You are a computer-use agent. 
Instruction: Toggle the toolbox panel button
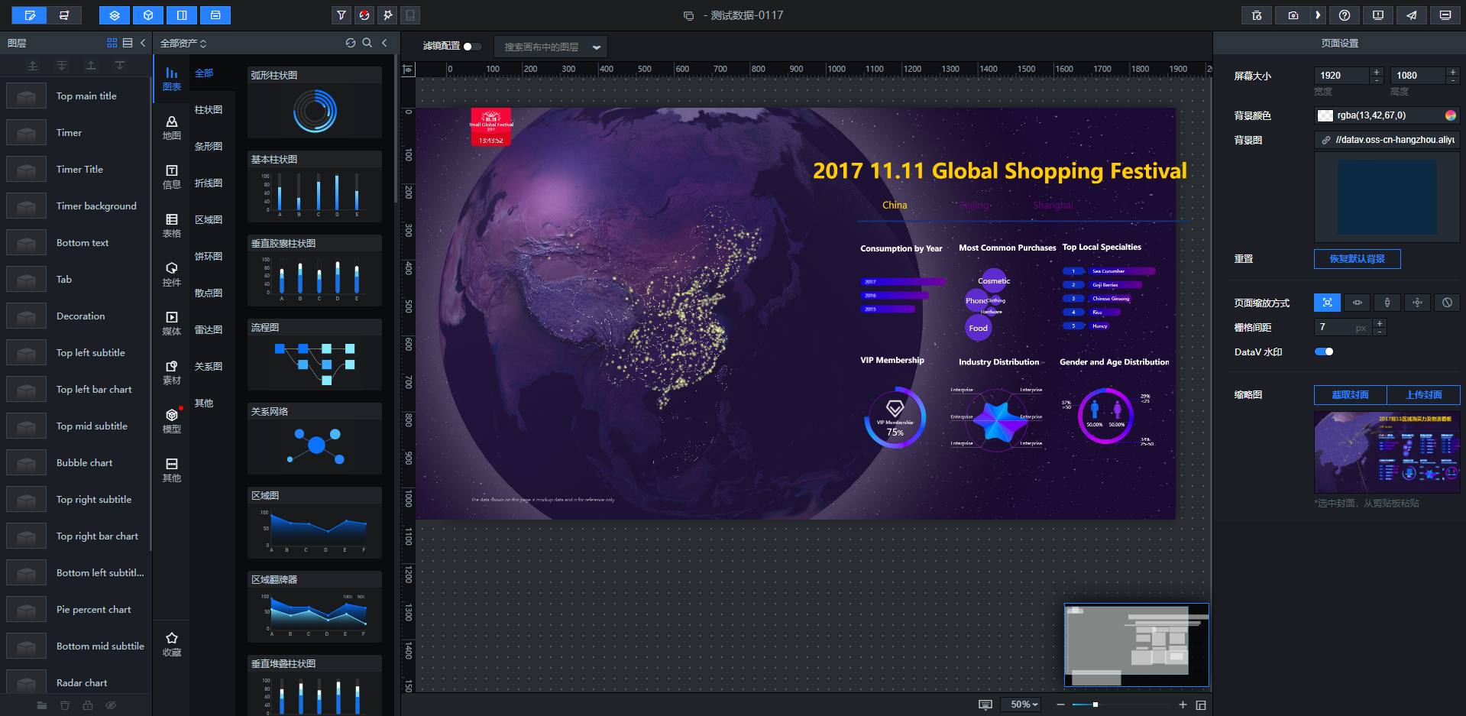[x=215, y=15]
